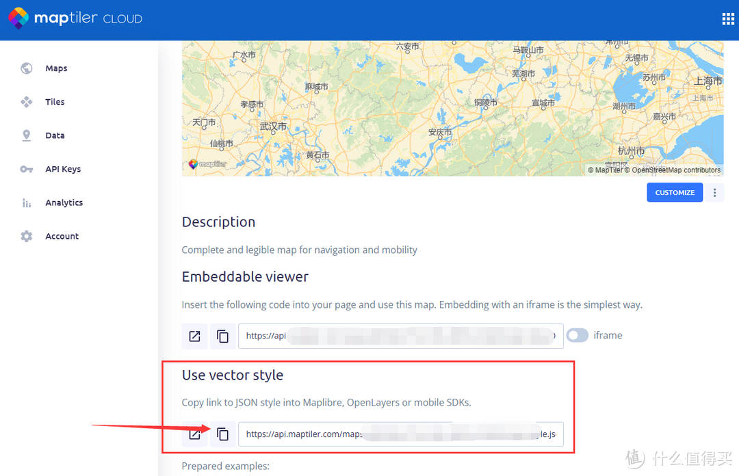The image size is (739, 476).
Task: Click the Analytics chart icon
Action: (27, 202)
